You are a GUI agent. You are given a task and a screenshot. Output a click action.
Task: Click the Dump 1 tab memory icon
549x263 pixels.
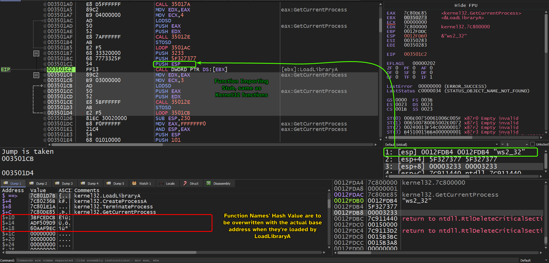point(6,183)
